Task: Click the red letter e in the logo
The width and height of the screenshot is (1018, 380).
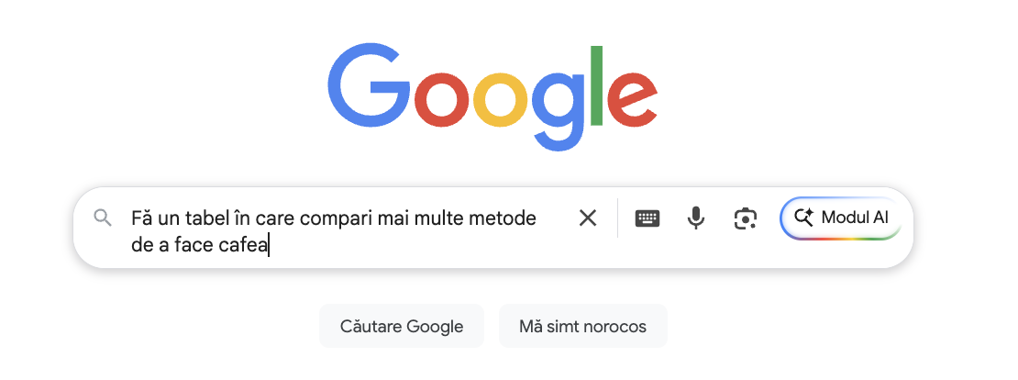Action: click(x=632, y=99)
